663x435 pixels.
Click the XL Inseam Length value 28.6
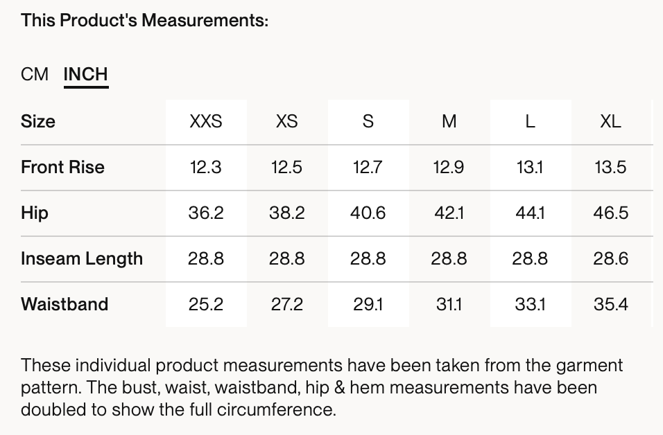[610, 259]
